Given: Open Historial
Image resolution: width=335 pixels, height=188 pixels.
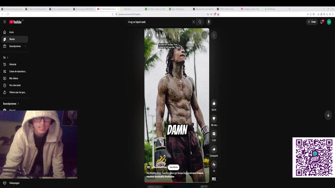Looking at the screenshot, I should pyautogui.click(x=15, y=64).
